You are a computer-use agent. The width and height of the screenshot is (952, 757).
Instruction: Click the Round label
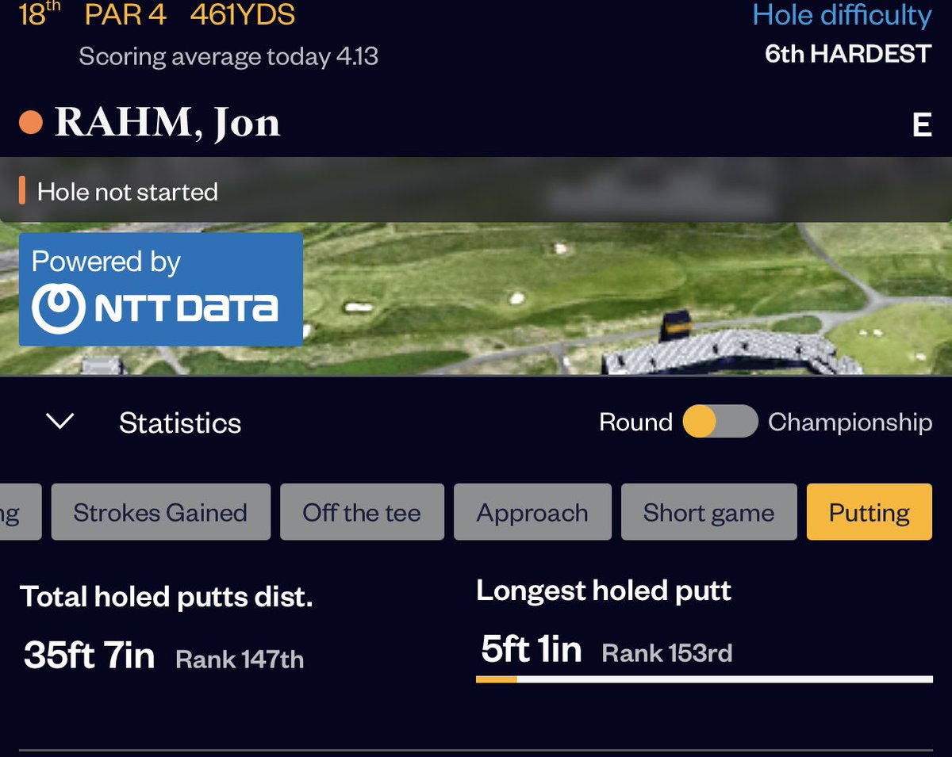coord(635,422)
